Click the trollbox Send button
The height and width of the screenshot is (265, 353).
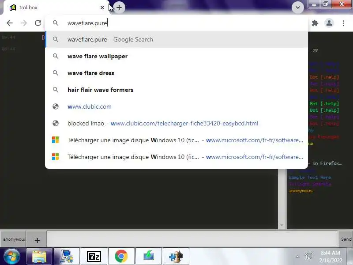(346, 239)
